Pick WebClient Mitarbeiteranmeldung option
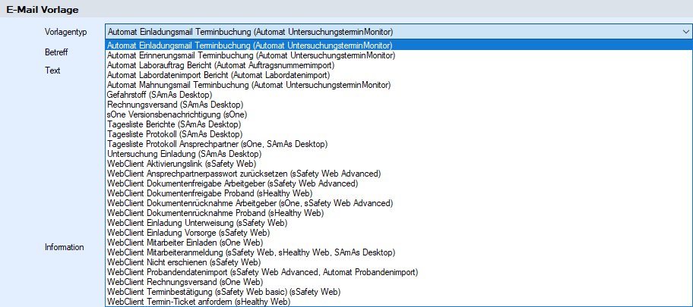The width and height of the screenshot is (693, 307). tap(399, 252)
